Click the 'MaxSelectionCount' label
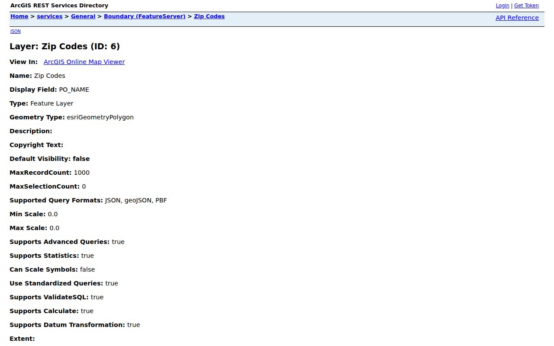This screenshot has height=346, width=554. (45, 186)
